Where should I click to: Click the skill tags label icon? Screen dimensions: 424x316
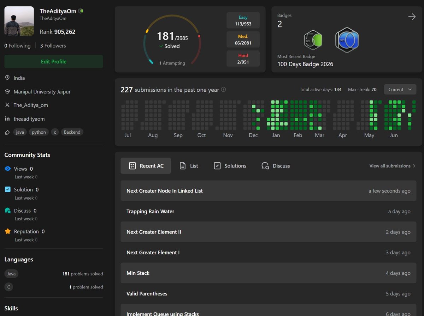(7, 132)
